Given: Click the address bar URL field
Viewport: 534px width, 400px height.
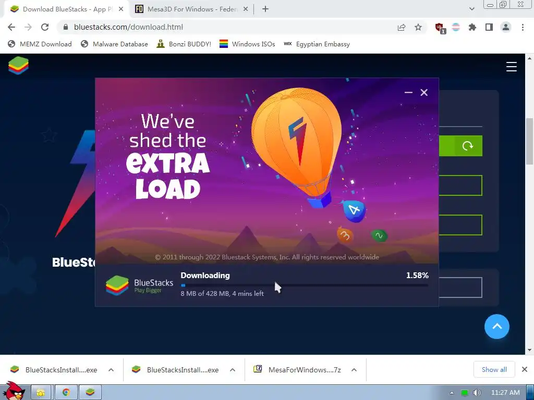Looking at the screenshot, I should (225, 27).
